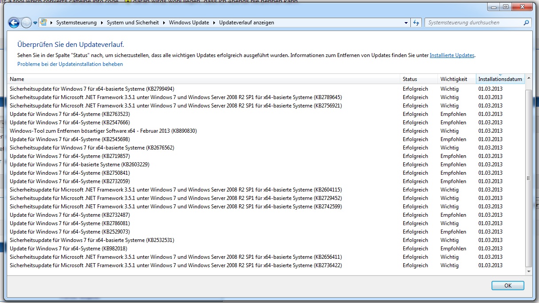Sort by the 'Name' column header

204,79
